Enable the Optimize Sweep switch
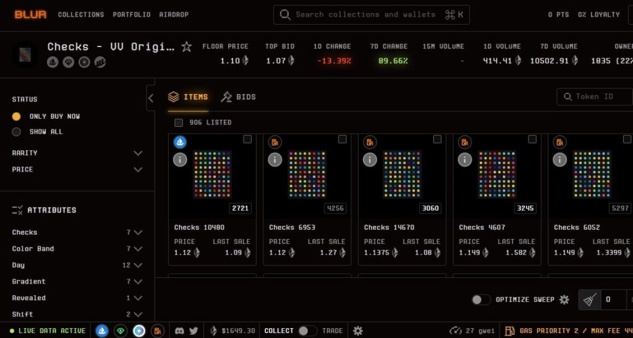The height and width of the screenshot is (338, 633). pyautogui.click(x=481, y=300)
